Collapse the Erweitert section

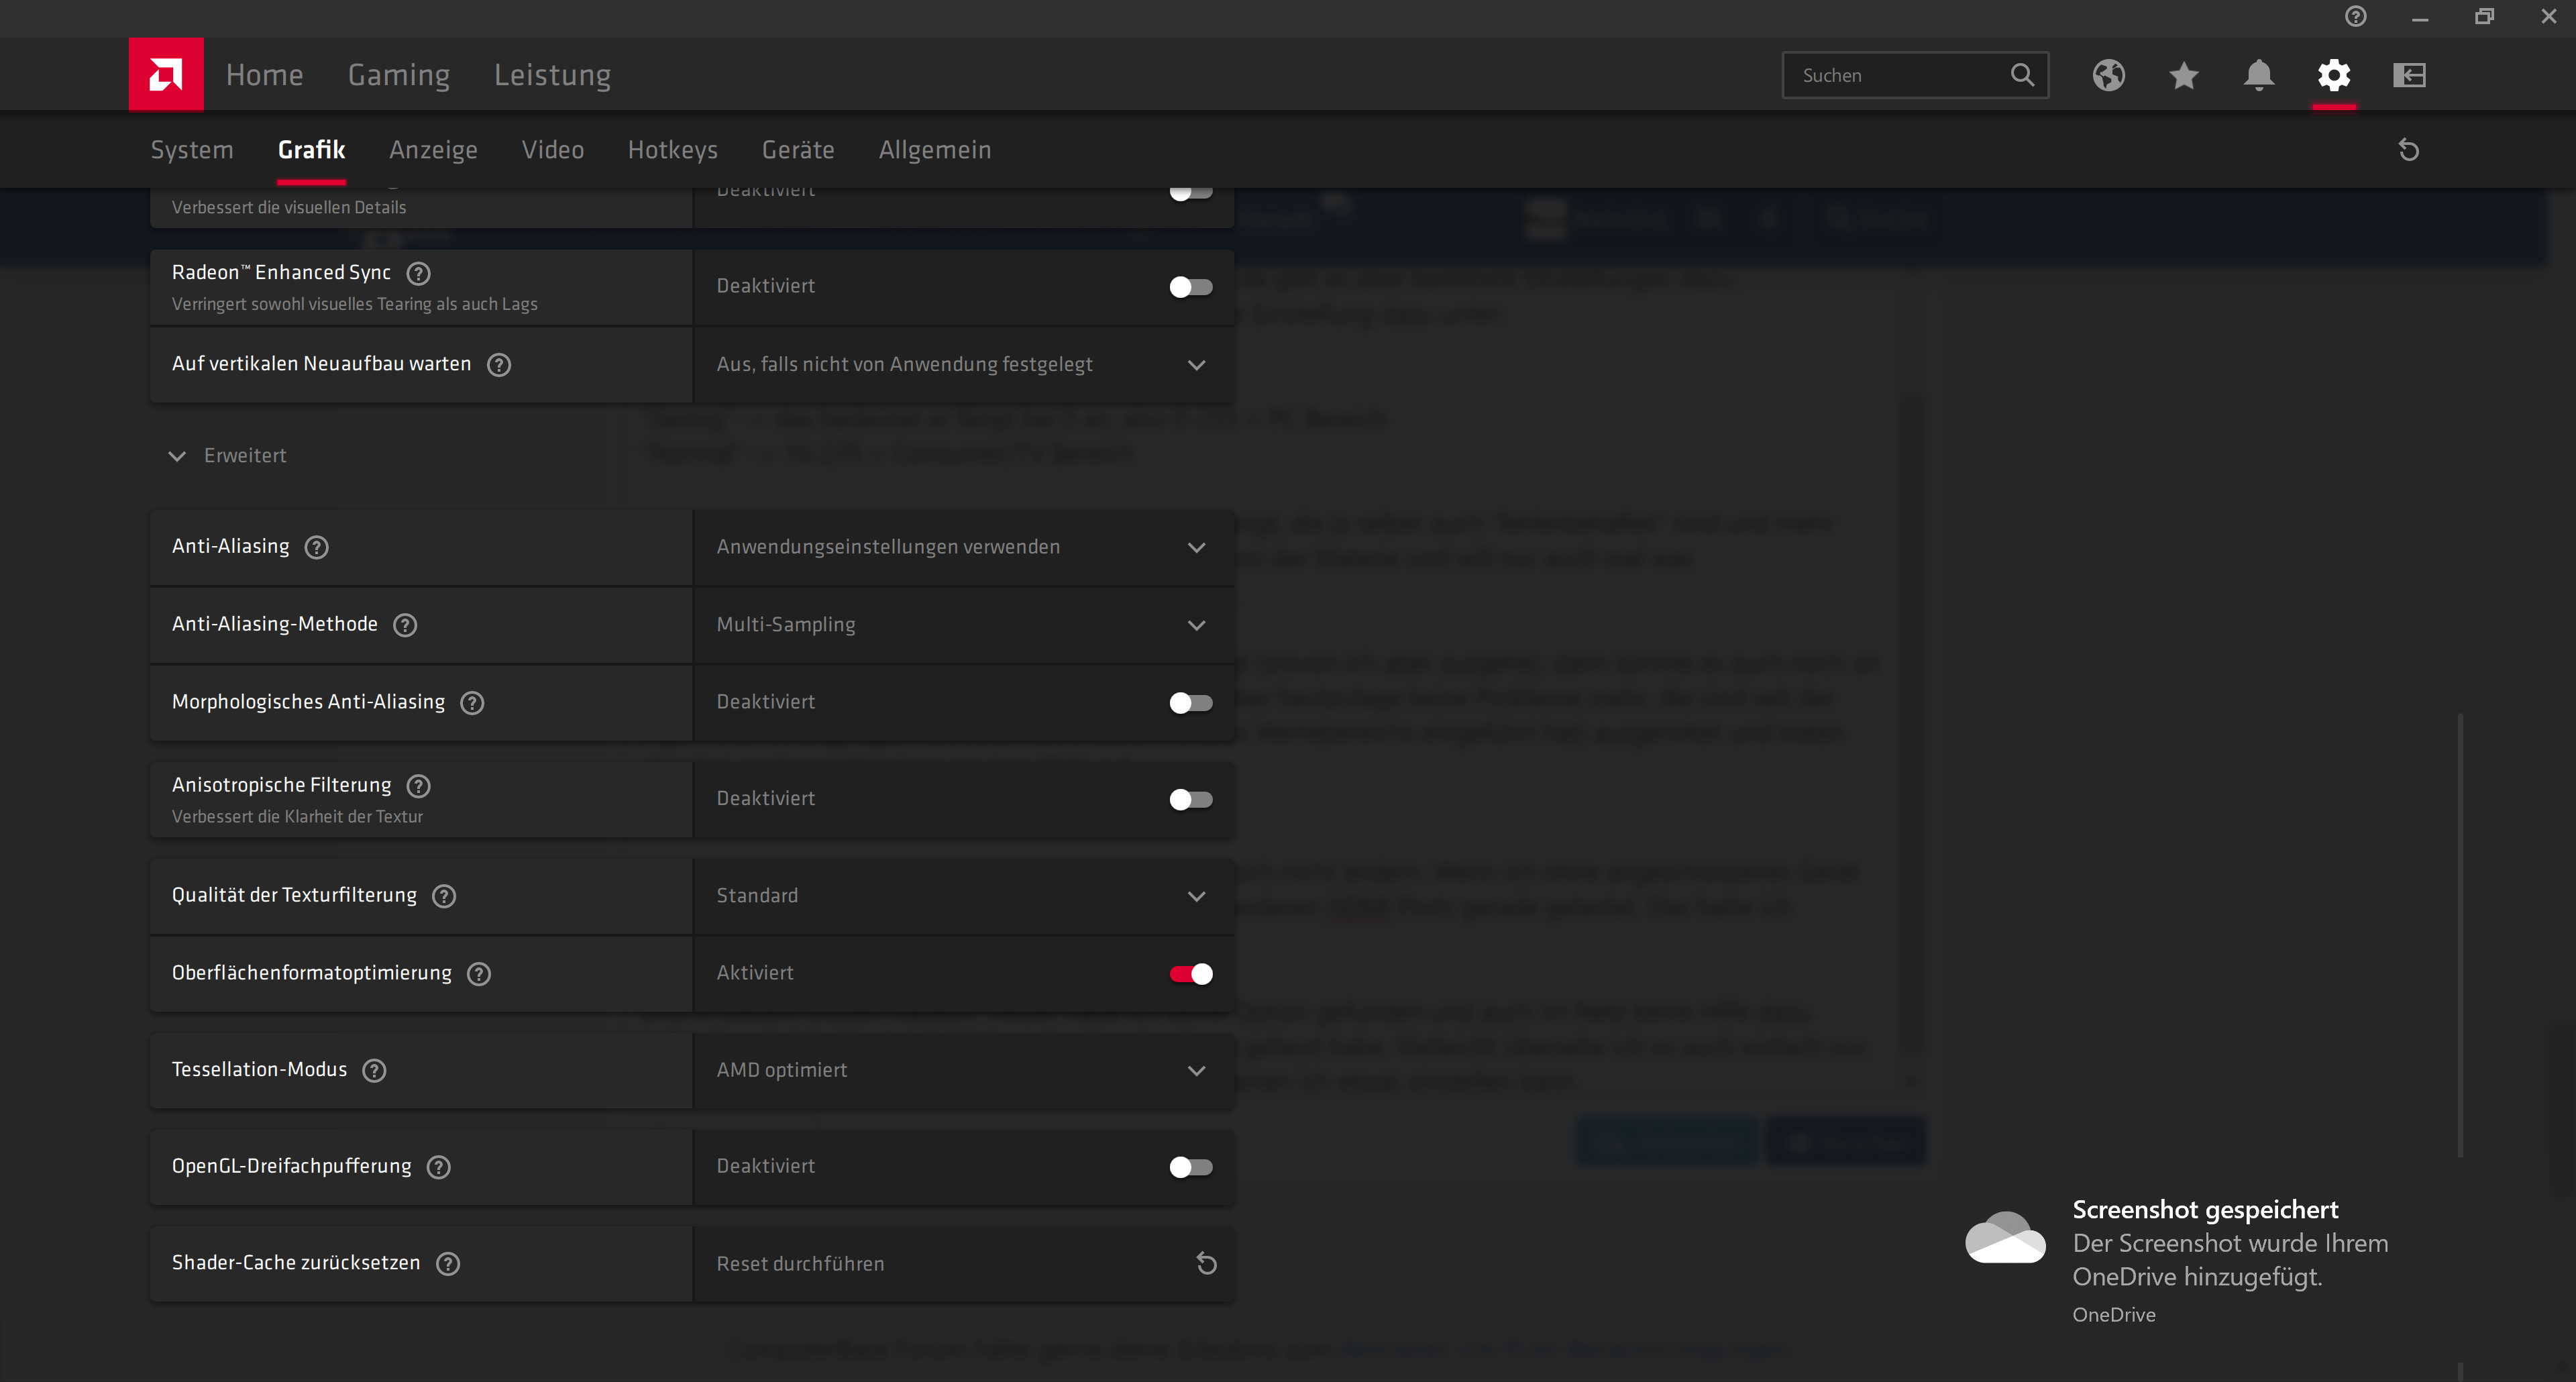tap(178, 456)
